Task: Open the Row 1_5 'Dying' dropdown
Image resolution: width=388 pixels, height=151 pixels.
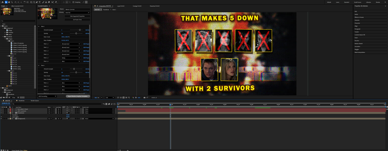Action: (71, 58)
